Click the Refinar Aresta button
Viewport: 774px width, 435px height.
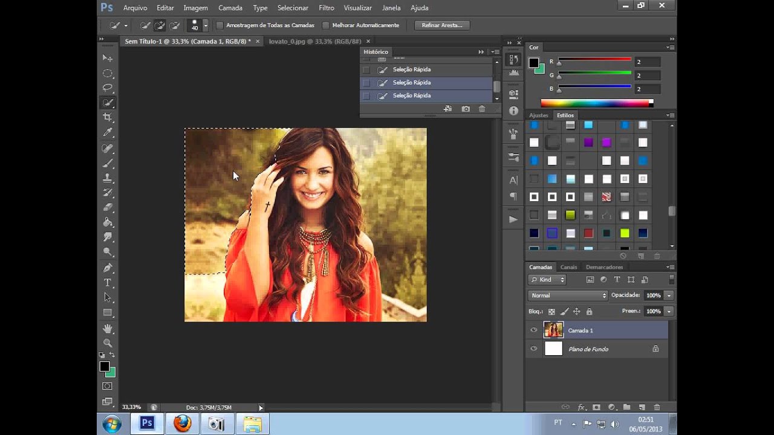pos(442,25)
